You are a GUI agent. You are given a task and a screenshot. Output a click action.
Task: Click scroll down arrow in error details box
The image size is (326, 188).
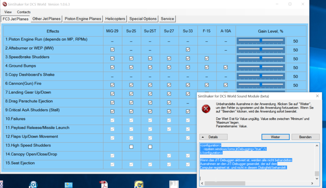coord(317,179)
